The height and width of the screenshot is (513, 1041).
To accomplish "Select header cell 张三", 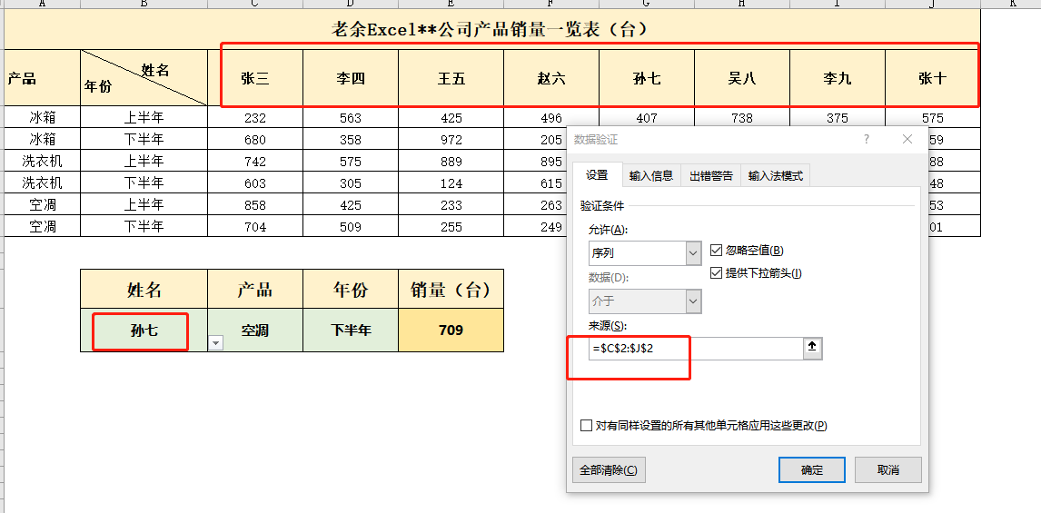I will [255, 78].
